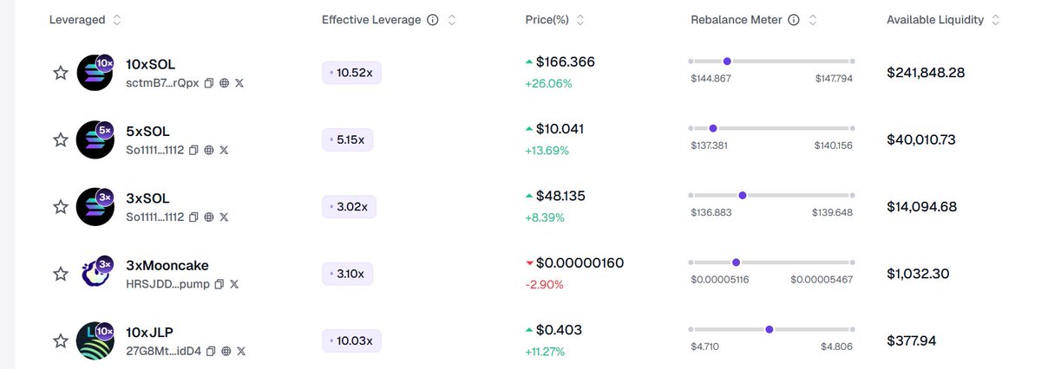Copy the 5xSOL token address
The image size is (1041, 369).
coord(194,150)
